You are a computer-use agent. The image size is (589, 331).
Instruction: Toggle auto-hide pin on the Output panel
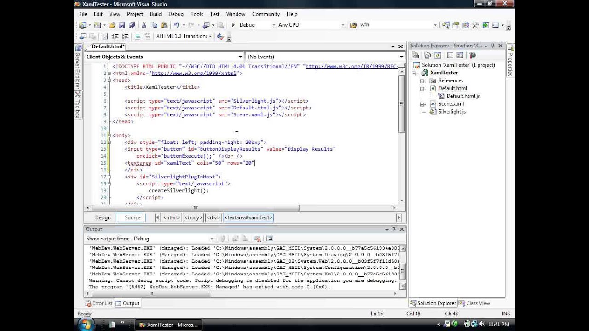pos(394,229)
